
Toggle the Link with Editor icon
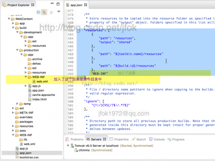click(44, 12)
